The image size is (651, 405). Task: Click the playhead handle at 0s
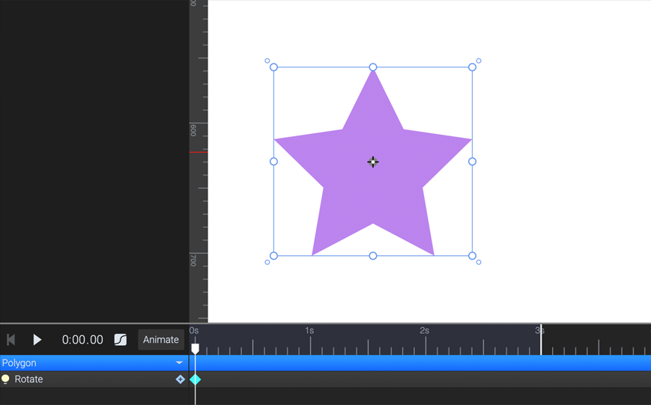195,349
